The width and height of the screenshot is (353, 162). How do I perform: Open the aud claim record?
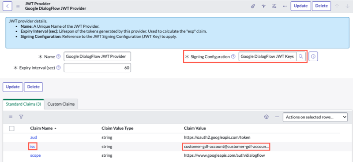[x=34, y=137]
